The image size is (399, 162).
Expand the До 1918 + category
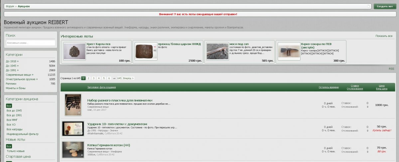point(12,61)
